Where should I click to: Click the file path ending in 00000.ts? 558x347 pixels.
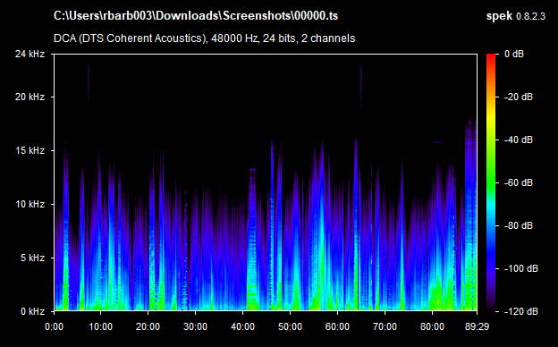(196, 16)
